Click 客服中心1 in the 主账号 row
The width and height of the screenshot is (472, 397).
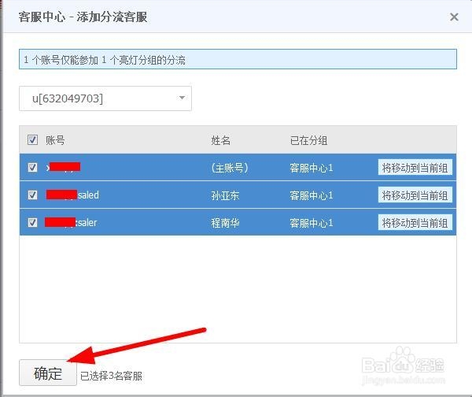click(312, 168)
